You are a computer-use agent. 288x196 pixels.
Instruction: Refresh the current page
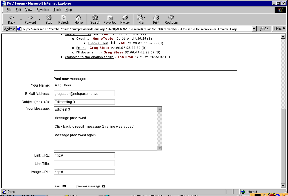[63, 20]
